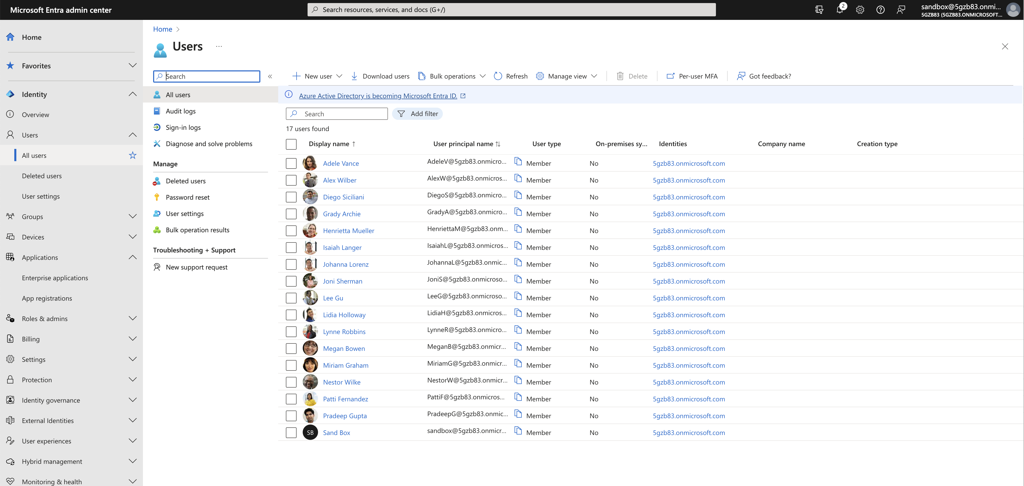The width and height of the screenshot is (1024, 486).
Task: Click the SB avatar for Sand Box
Action: click(310, 432)
